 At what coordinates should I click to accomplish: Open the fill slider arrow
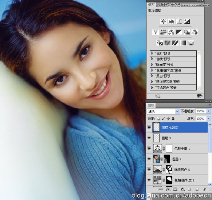pyautogui.click(x=208, y=119)
